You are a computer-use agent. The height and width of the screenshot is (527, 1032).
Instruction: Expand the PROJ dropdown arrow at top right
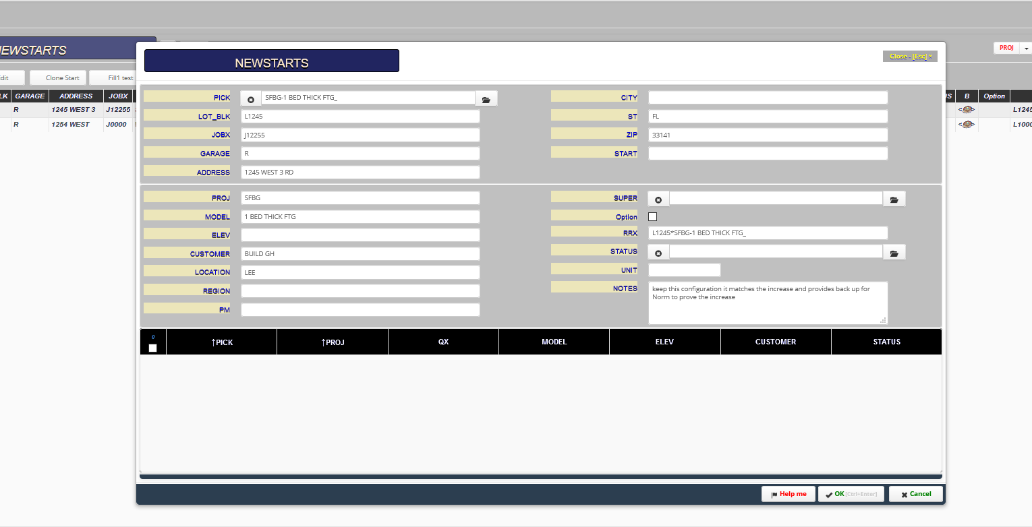click(1026, 49)
